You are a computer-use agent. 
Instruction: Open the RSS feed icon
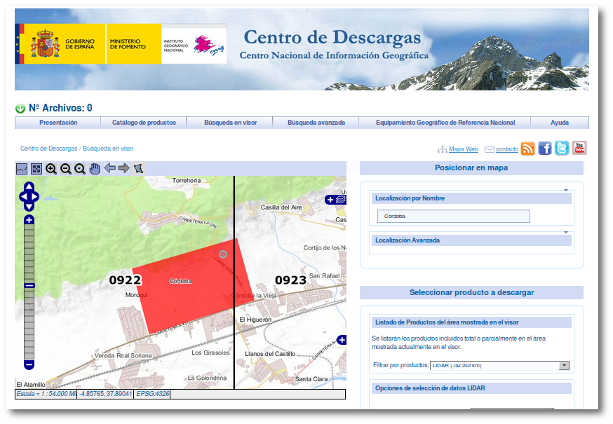click(x=527, y=149)
